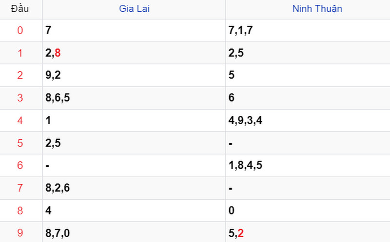Click the Đầu column header

tap(20, 9)
